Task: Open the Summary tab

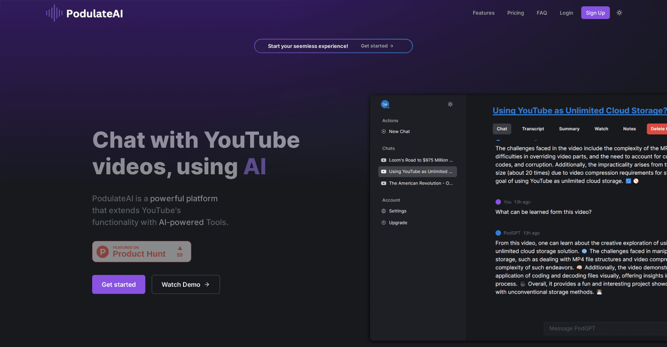Action: [569, 129]
